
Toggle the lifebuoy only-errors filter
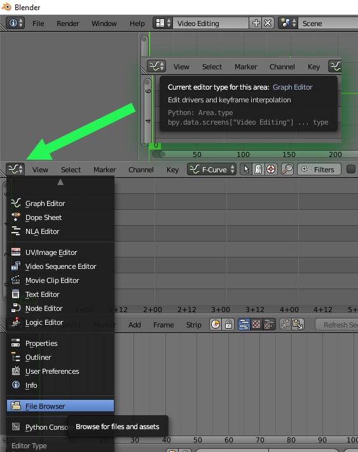[271, 169]
